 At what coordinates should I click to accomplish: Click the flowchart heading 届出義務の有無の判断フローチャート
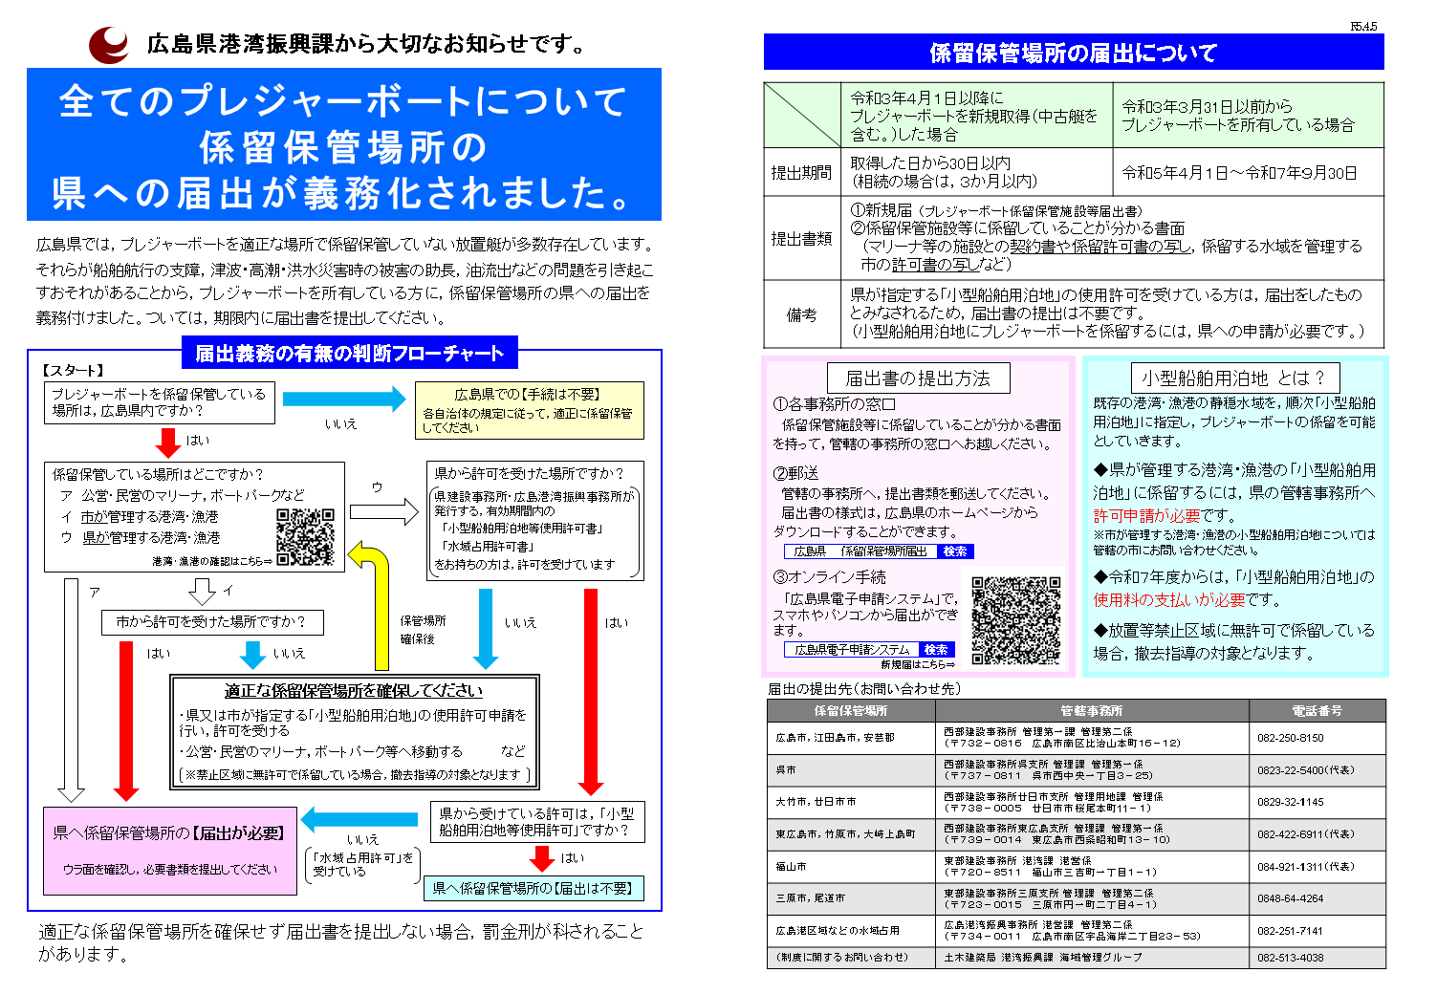350,354
